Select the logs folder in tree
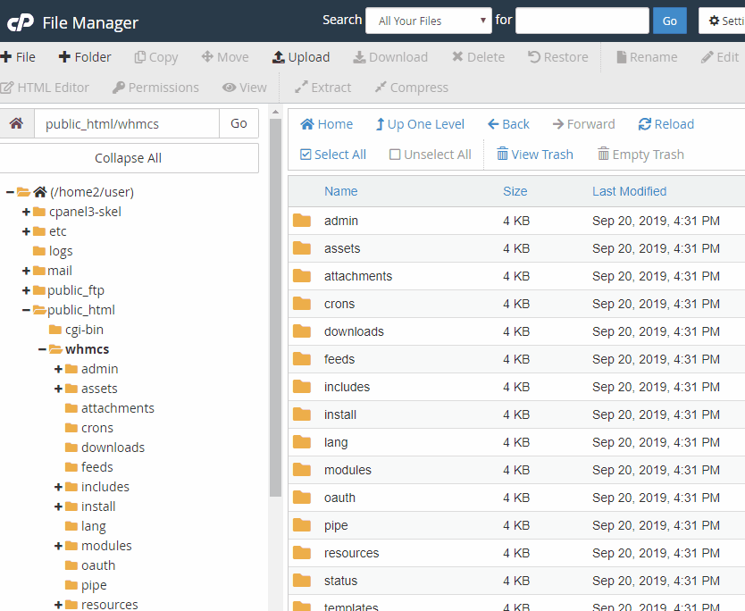Viewport: 745px width, 611px height. point(53,251)
